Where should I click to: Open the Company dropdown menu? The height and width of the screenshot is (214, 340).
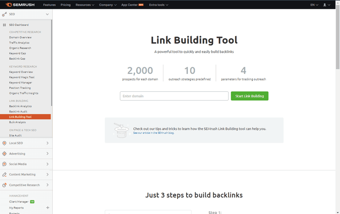click(108, 5)
